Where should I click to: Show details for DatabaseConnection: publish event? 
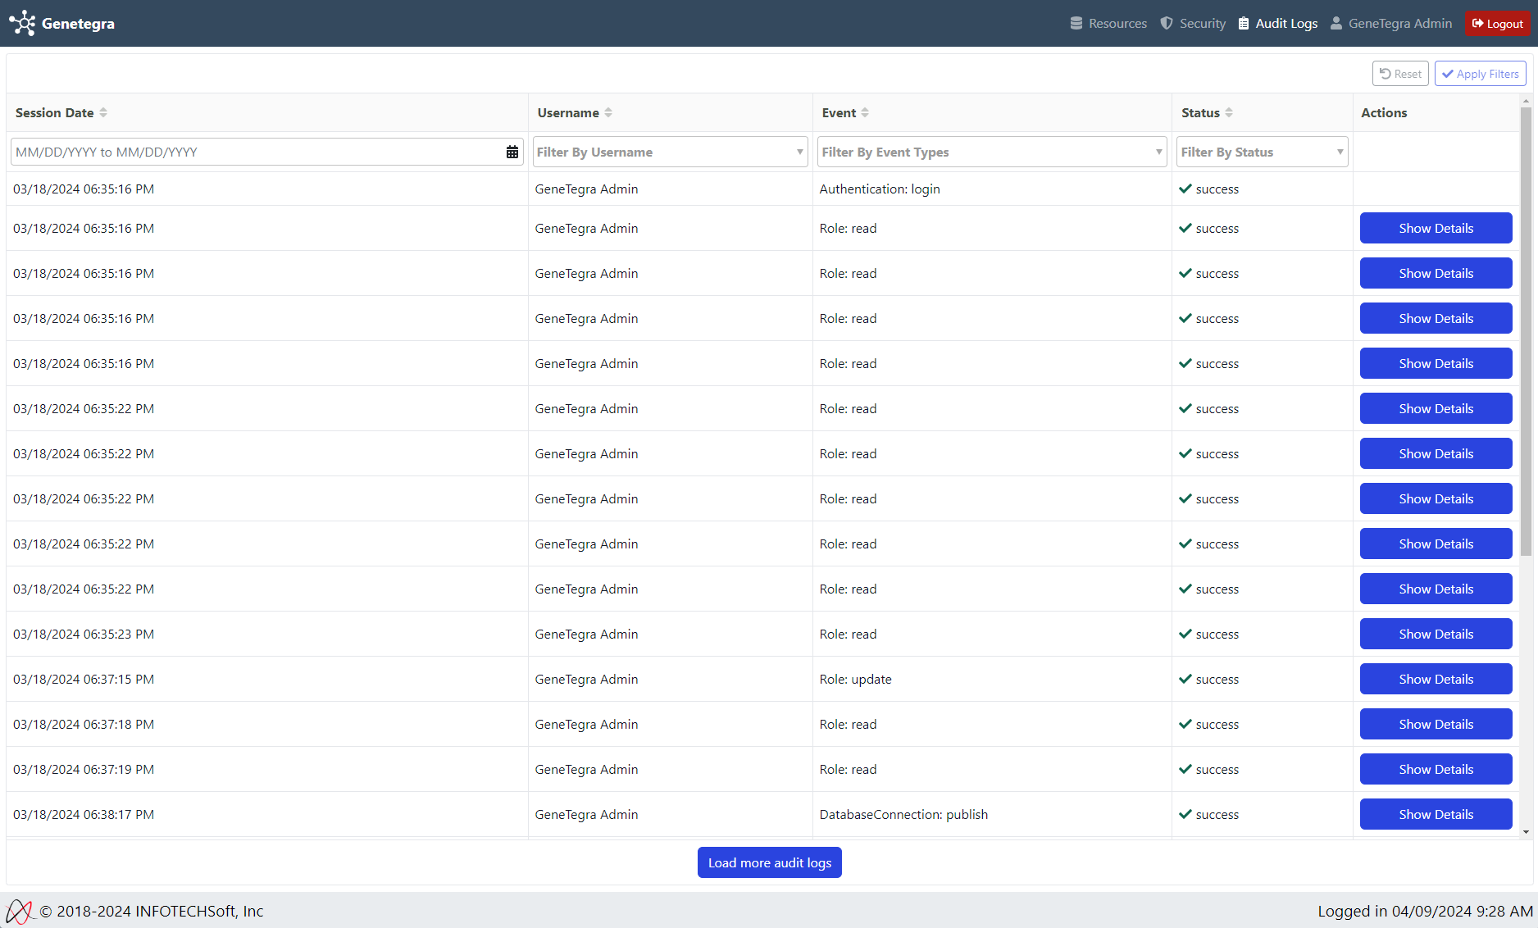pos(1436,814)
